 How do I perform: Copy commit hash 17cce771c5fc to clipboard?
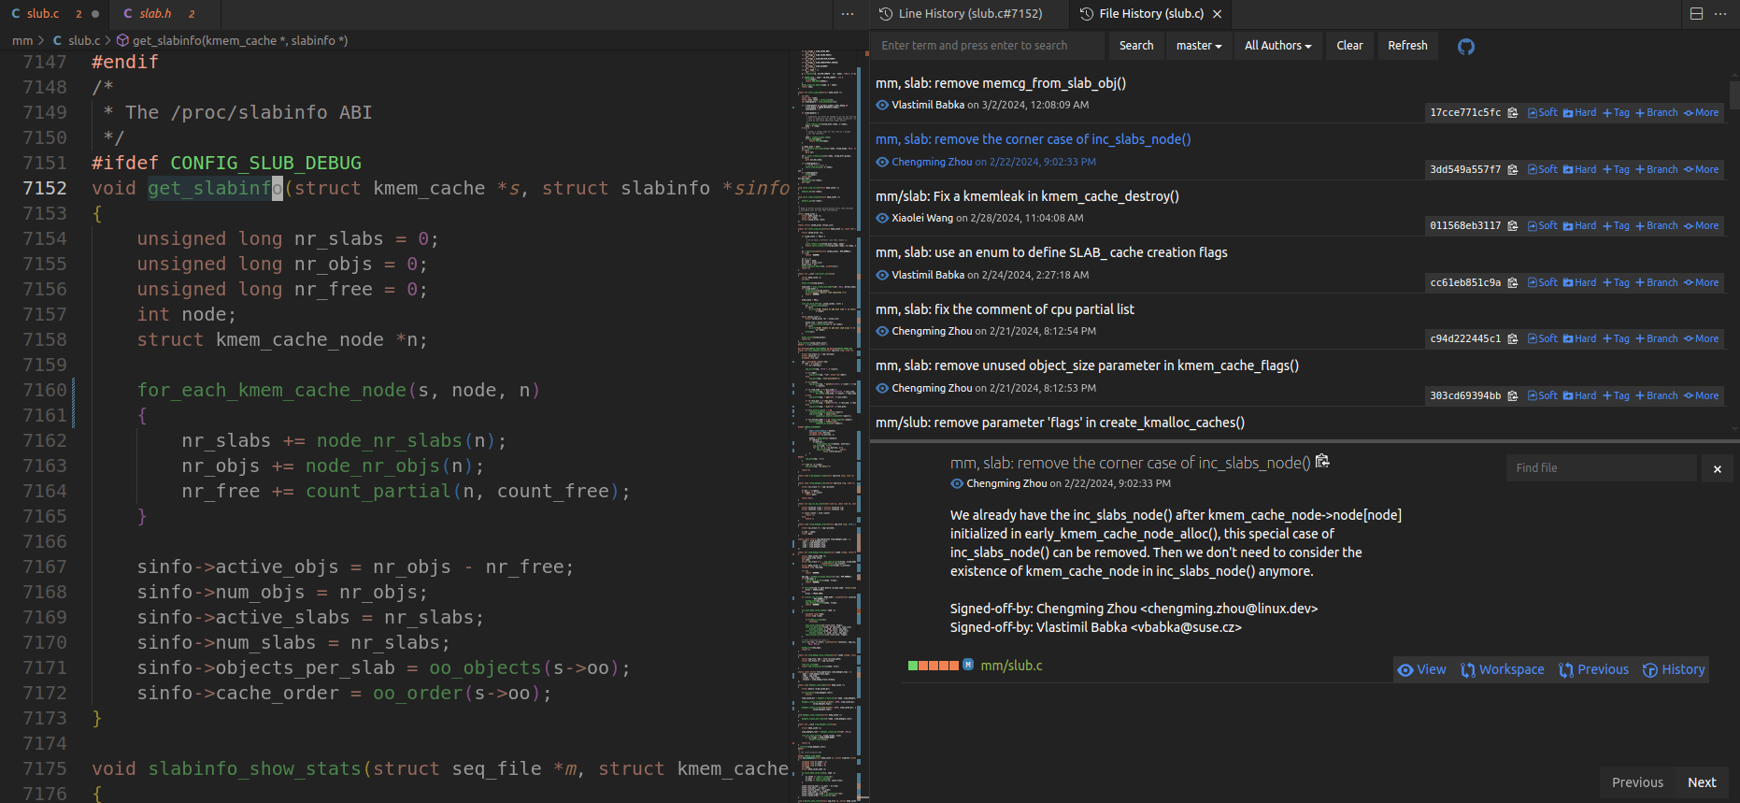tap(1512, 113)
